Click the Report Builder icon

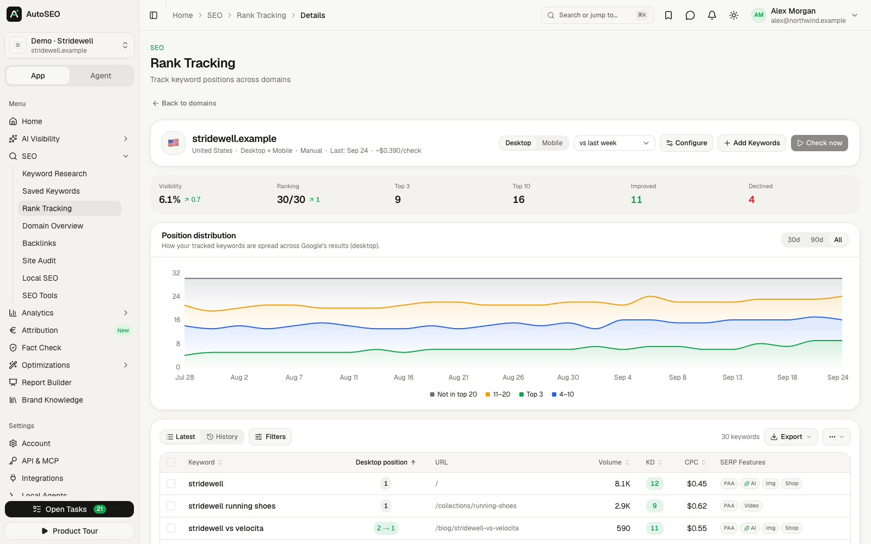[x=13, y=382]
